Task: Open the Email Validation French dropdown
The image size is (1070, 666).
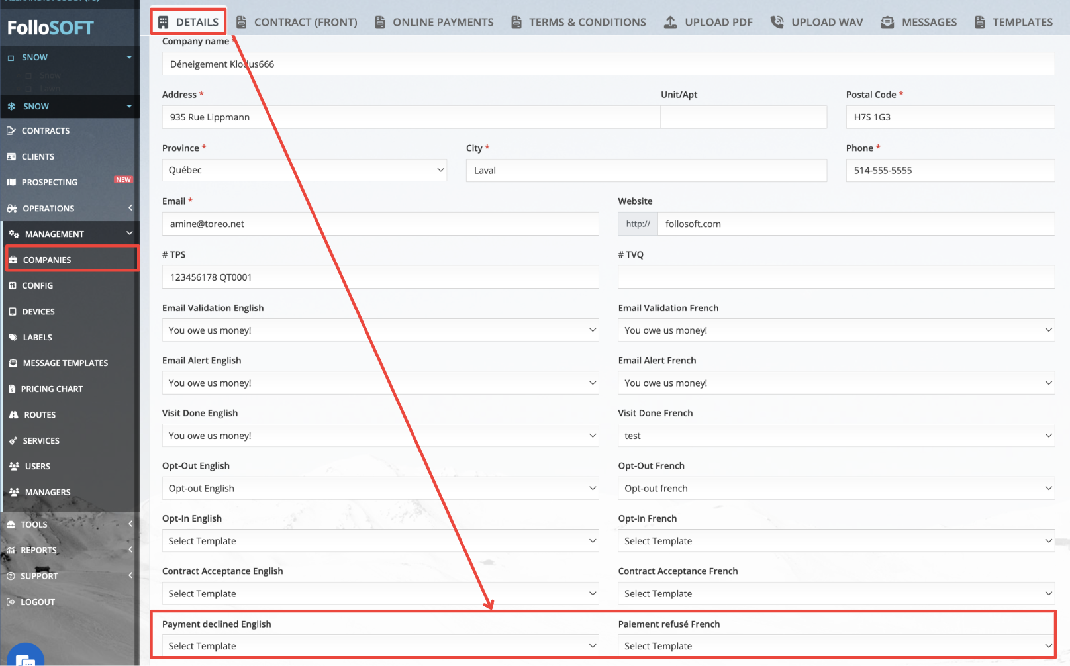Action: coord(836,330)
